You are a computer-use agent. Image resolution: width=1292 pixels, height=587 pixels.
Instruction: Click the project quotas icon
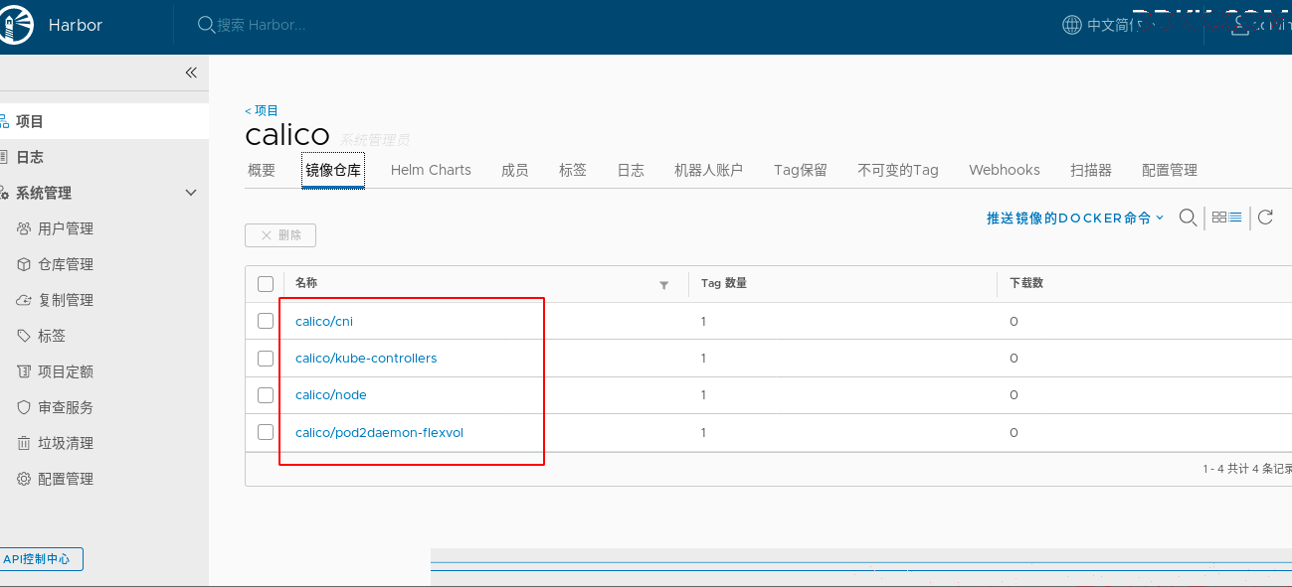point(25,371)
